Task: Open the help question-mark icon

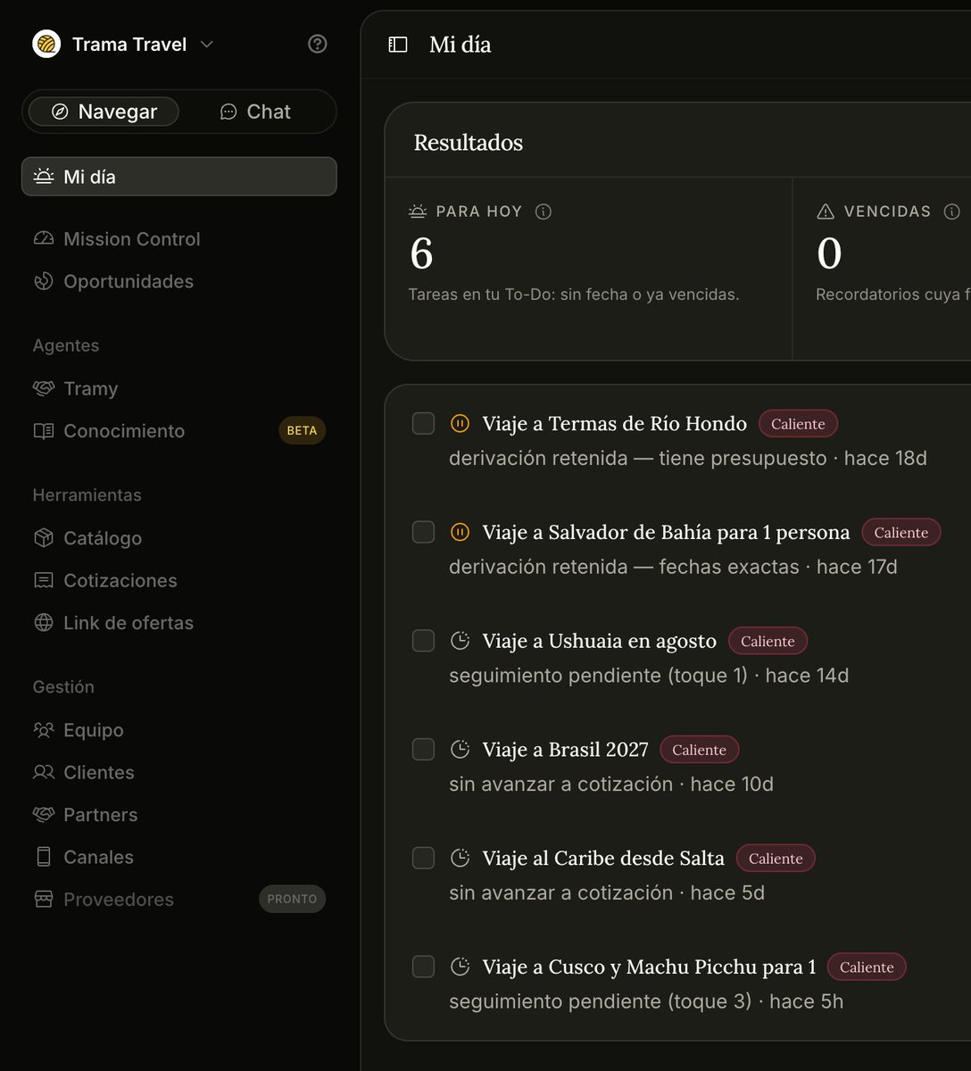Action: [317, 44]
